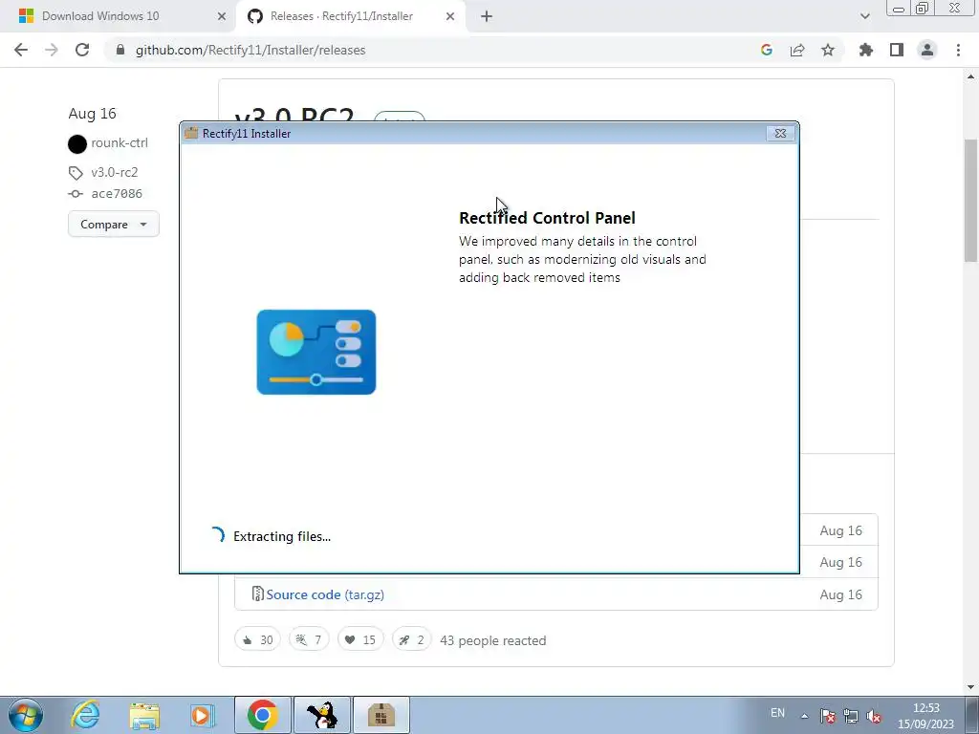This screenshot has width=979, height=734.
Task: Open commit ace7086
Action: pyautogui.click(x=117, y=193)
